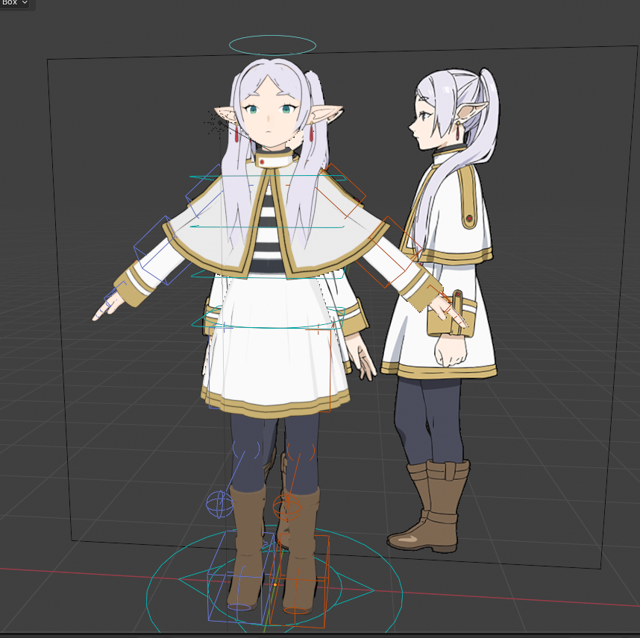
Task: Select the teal halo head control ring
Action: point(272,45)
